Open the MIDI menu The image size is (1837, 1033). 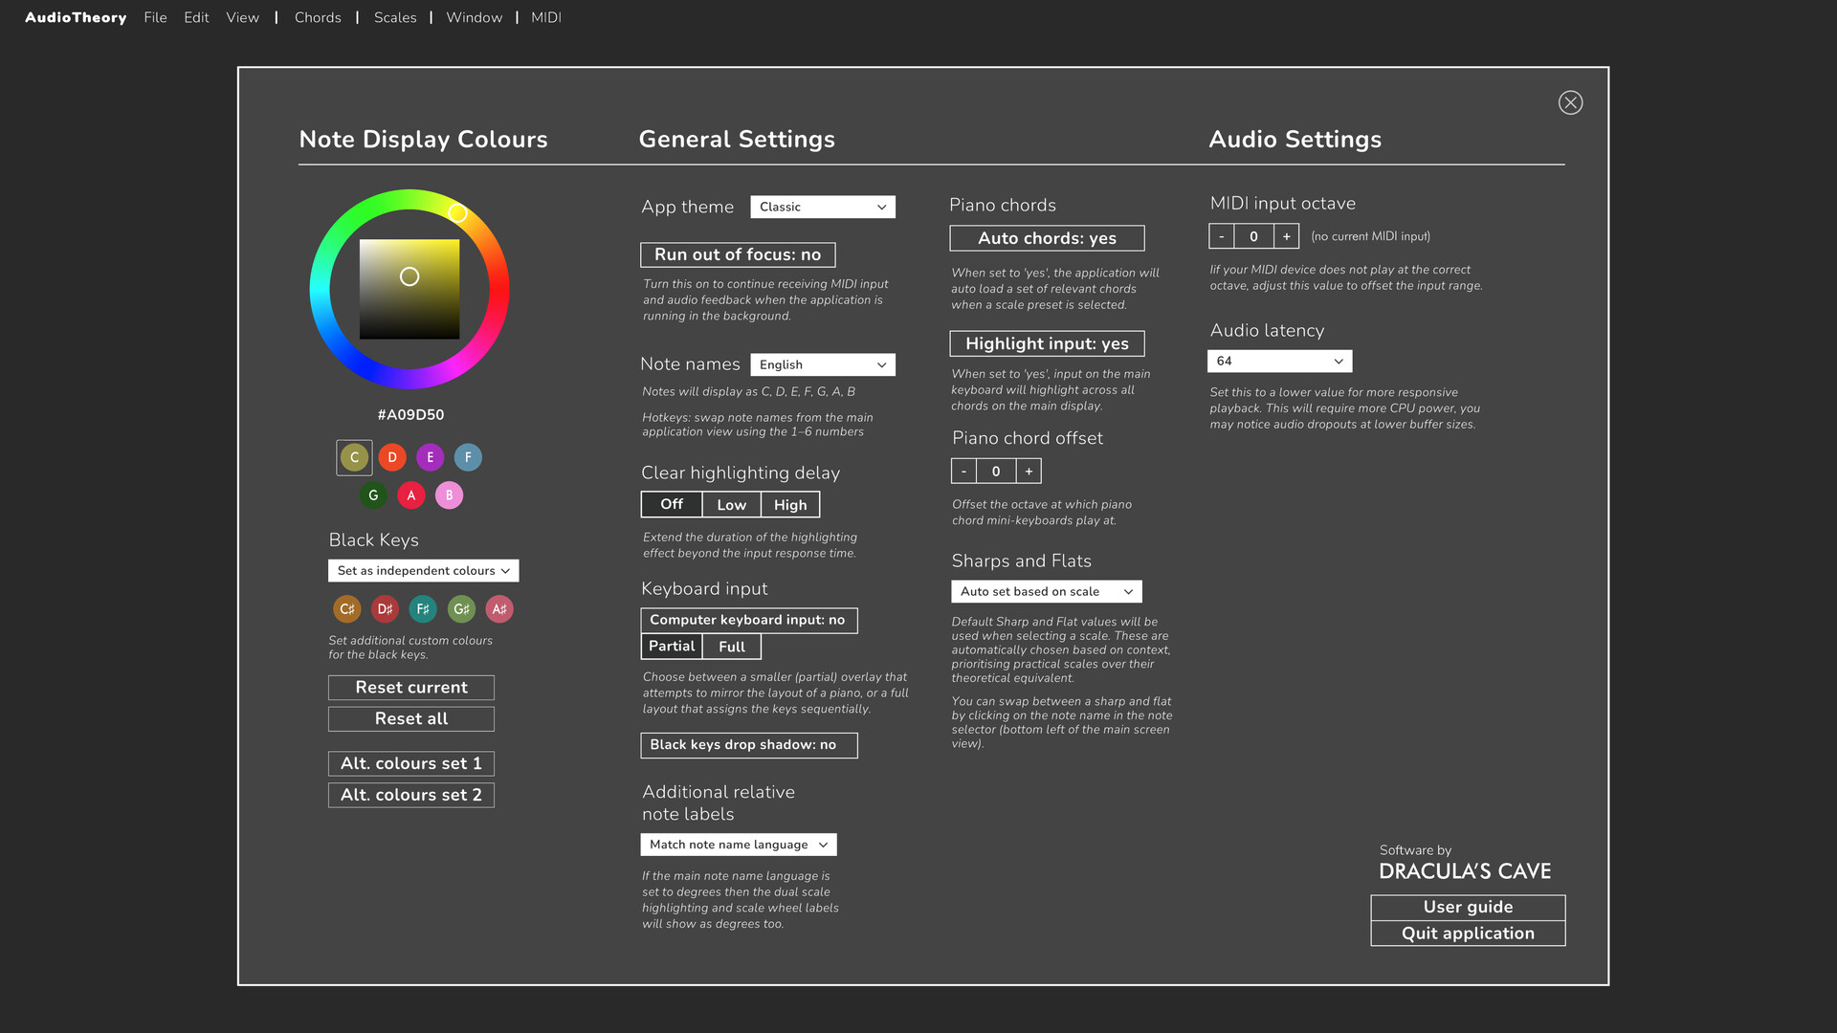click(545, 17)
